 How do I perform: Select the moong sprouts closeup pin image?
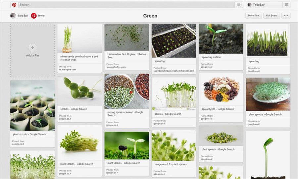coord(126,91)
